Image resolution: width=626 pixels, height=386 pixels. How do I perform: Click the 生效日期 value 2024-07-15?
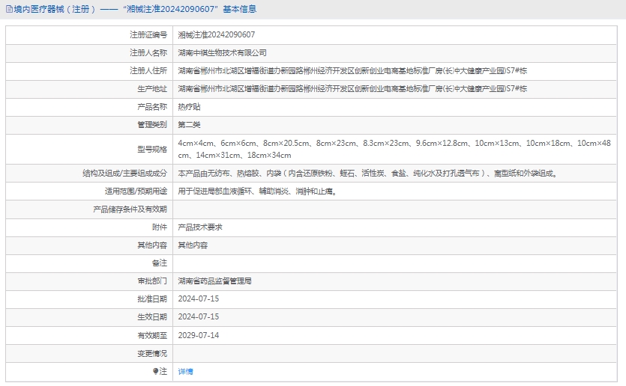pyautogui.click(x=199, y=316)
